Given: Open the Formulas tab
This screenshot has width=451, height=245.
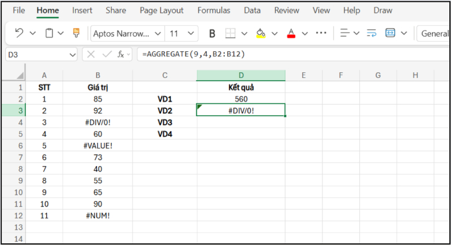Looking at the screenshot, I should pyautogui.click(x=214, y=10).
